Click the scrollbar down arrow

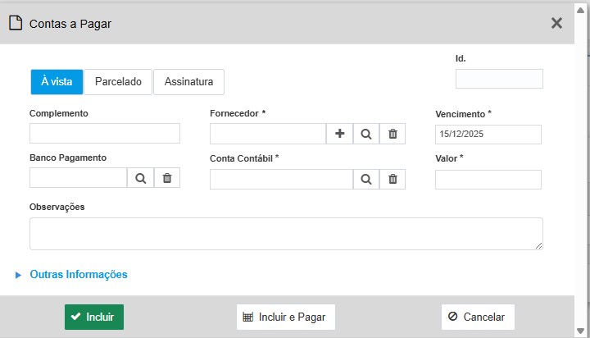581,331
